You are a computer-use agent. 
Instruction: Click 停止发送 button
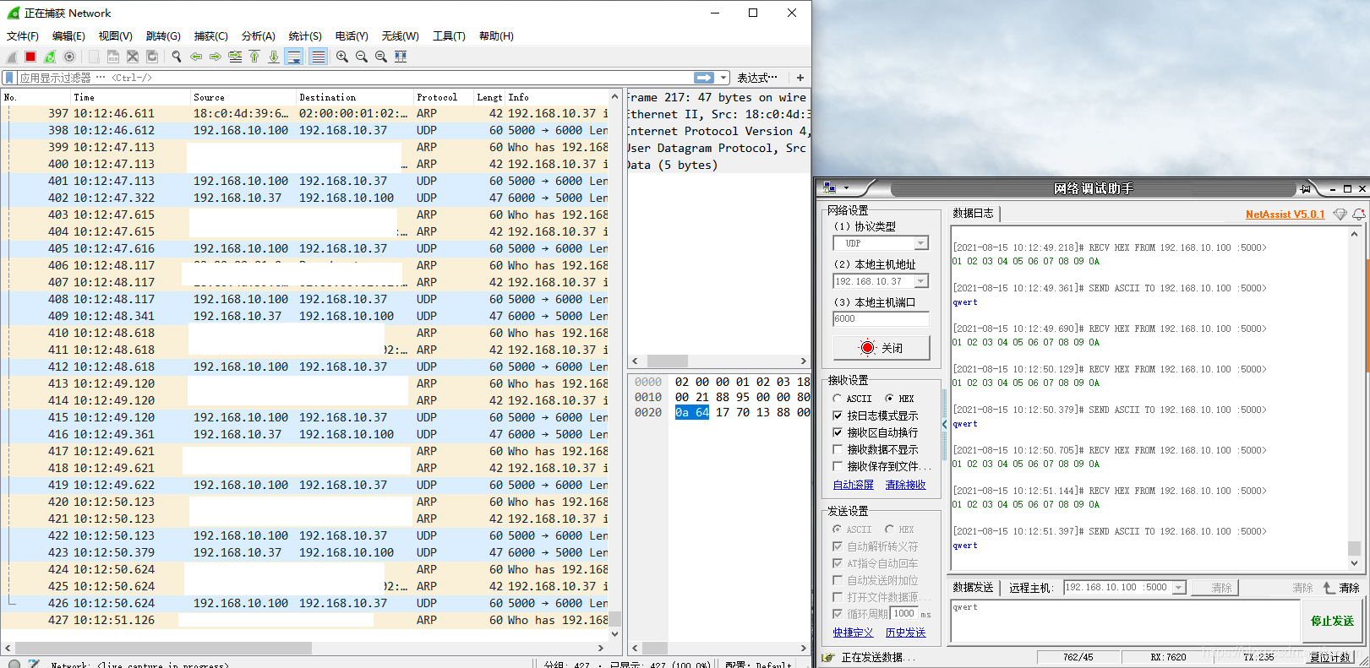[1332, 621]
